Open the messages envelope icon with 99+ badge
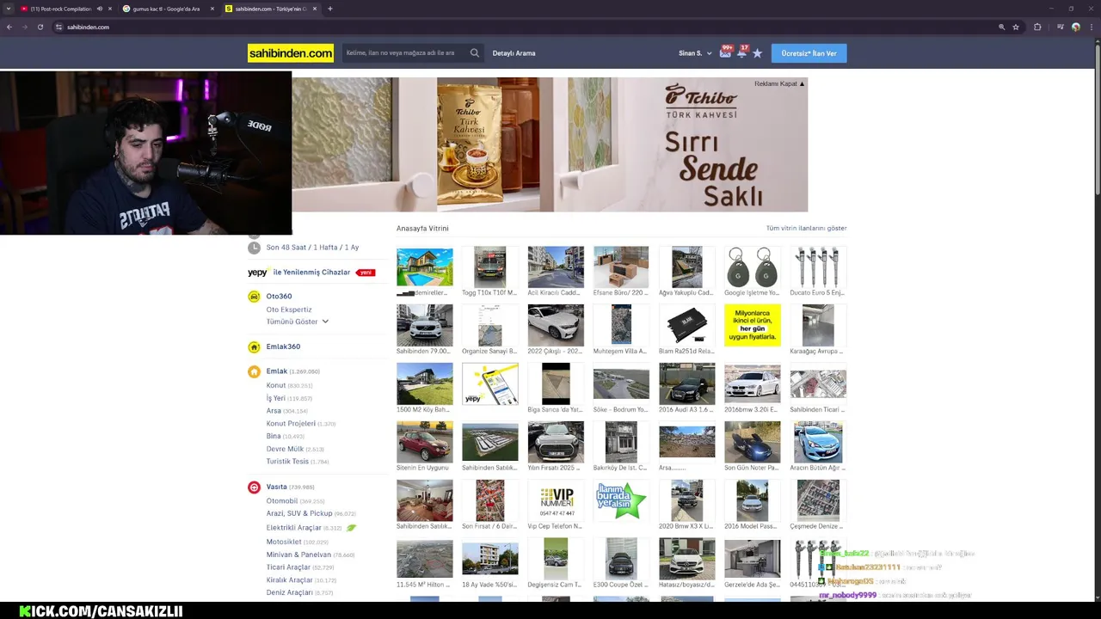The height and width of the screenshot is (619, 1101). (x=726, y=52)
